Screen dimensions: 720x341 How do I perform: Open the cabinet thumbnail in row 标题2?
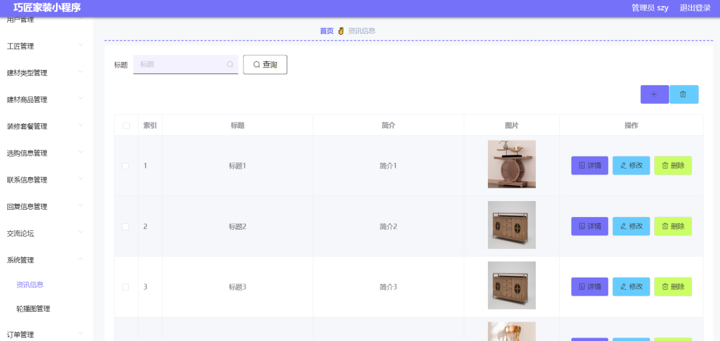click(x=511, y=225)
